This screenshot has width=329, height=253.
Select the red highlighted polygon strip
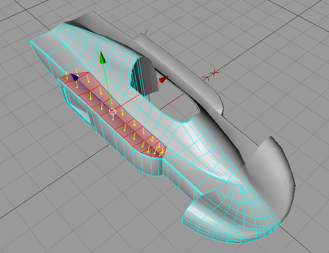click(120, 120)
